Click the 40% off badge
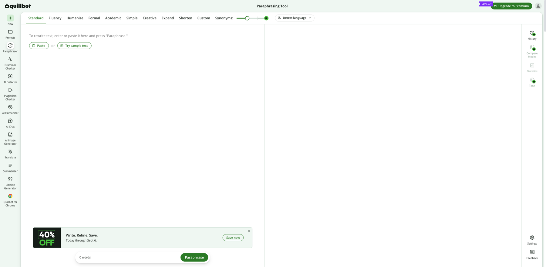This screenshot has height=267, width=546. pos(486,4)
